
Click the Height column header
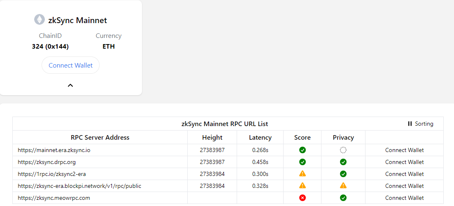(212, 137)
